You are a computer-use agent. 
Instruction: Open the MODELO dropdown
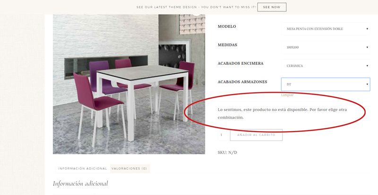(x=326, y=29)
